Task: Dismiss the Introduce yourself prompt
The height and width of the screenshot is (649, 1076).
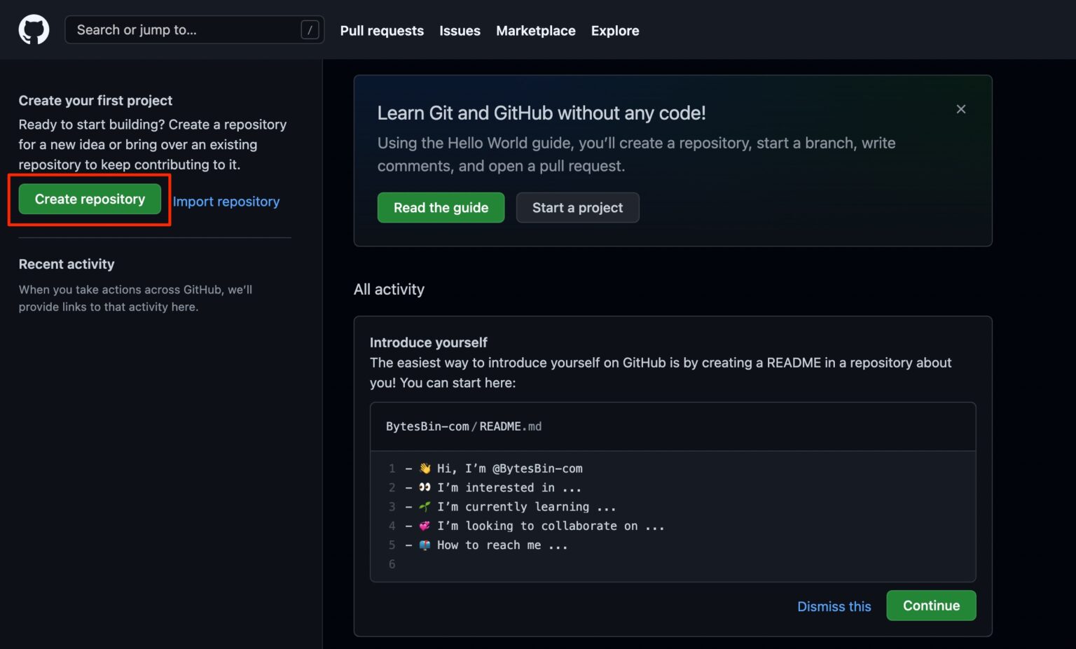Action: click(834, 606)
